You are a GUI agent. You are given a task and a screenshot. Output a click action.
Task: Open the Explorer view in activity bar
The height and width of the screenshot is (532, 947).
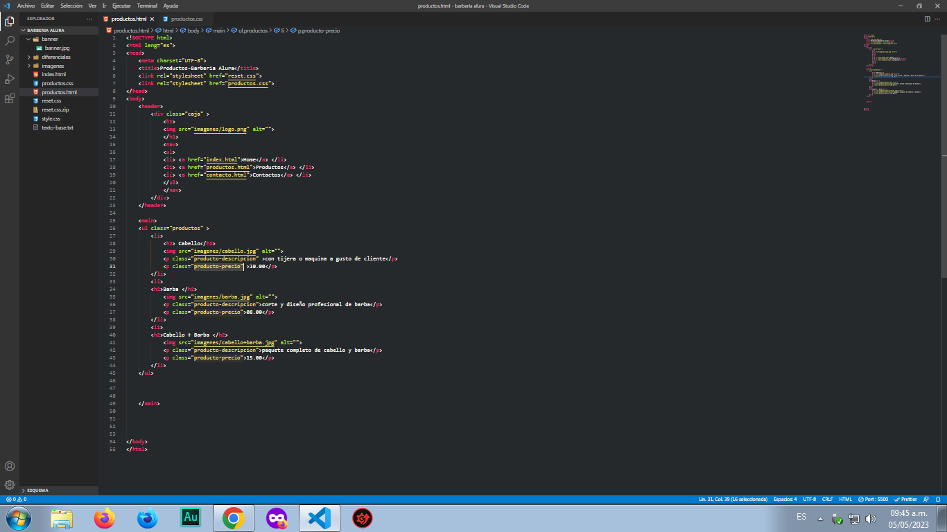[10, 21]
